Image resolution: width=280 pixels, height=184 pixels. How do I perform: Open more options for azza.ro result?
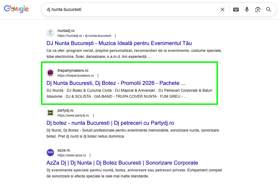90,156
